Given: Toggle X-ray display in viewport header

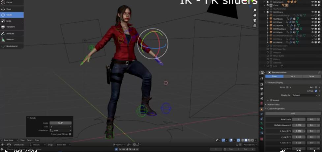Looking at the screenshot, I should [x=238, y=140].
